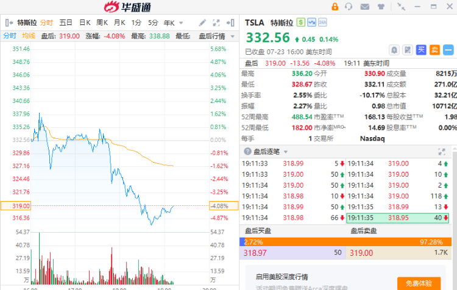This screenshot has height=290, width=457.
Task: Open customer service headset icon
Action: pos(349,7)
